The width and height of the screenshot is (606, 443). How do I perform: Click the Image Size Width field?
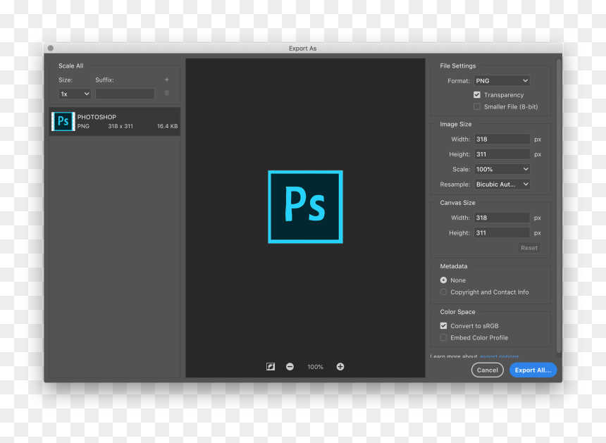point(502,139)
